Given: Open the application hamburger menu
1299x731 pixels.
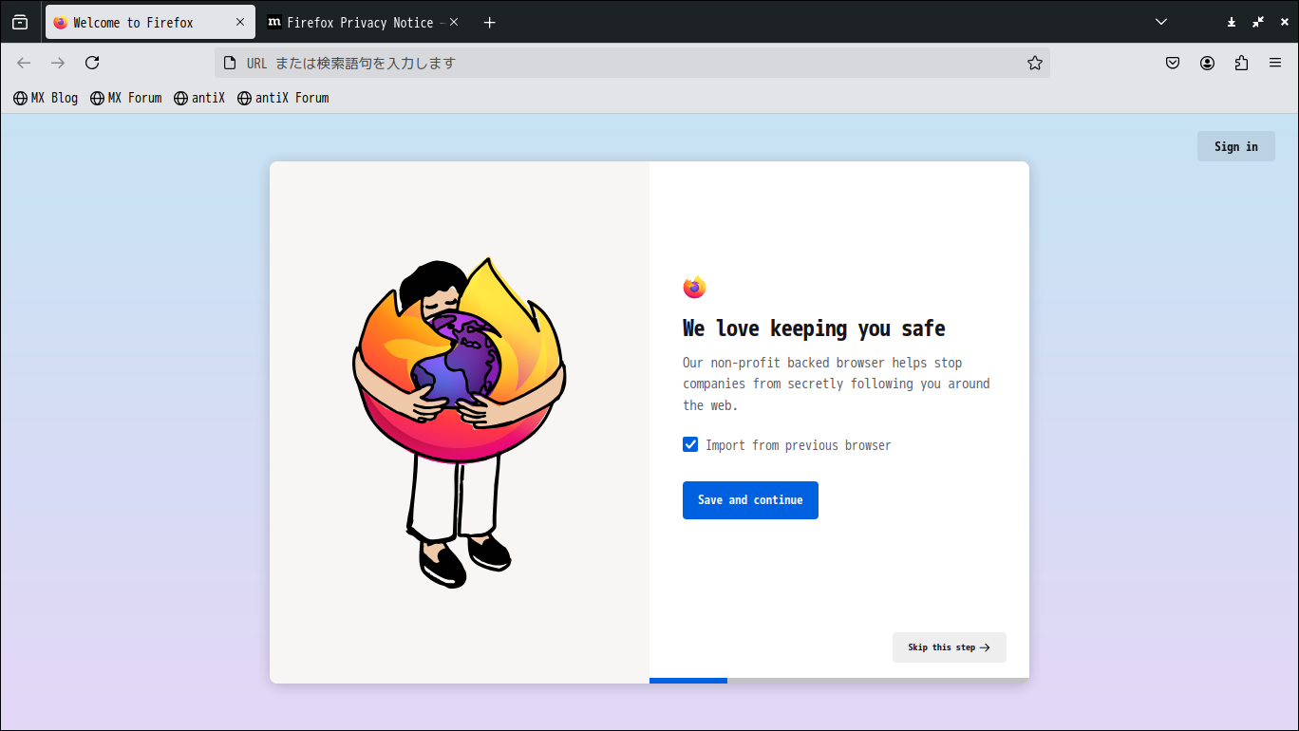Looking at the screenshot, I should tap(1275, 63).
